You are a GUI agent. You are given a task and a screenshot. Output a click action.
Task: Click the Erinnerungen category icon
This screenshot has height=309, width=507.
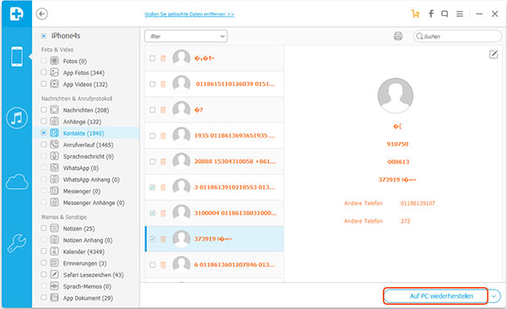[x=54, y=263]
